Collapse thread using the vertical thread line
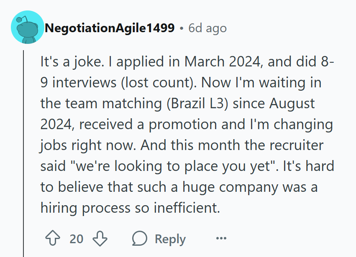 (23, 153)
